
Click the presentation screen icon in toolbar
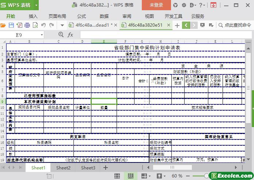point(202,25)
